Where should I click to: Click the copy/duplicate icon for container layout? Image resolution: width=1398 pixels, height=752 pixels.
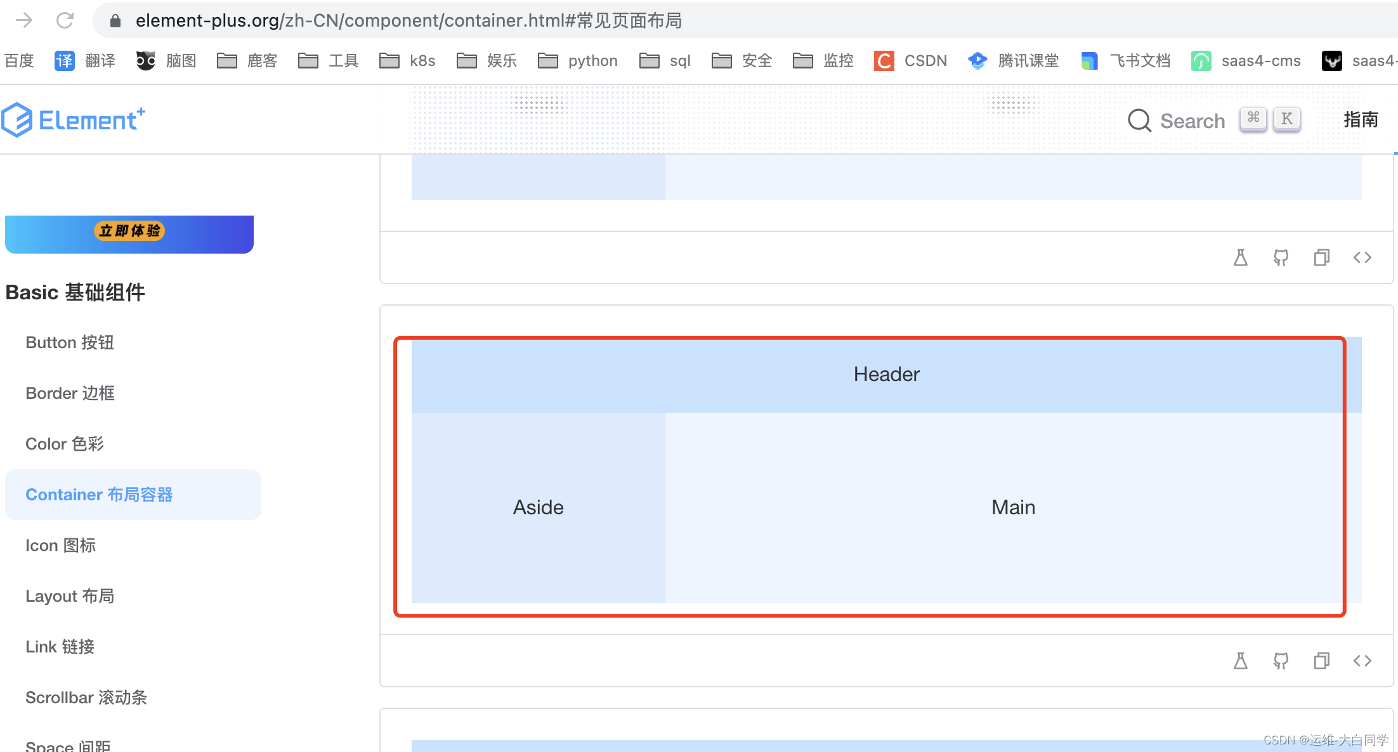tap(1320, 660)
